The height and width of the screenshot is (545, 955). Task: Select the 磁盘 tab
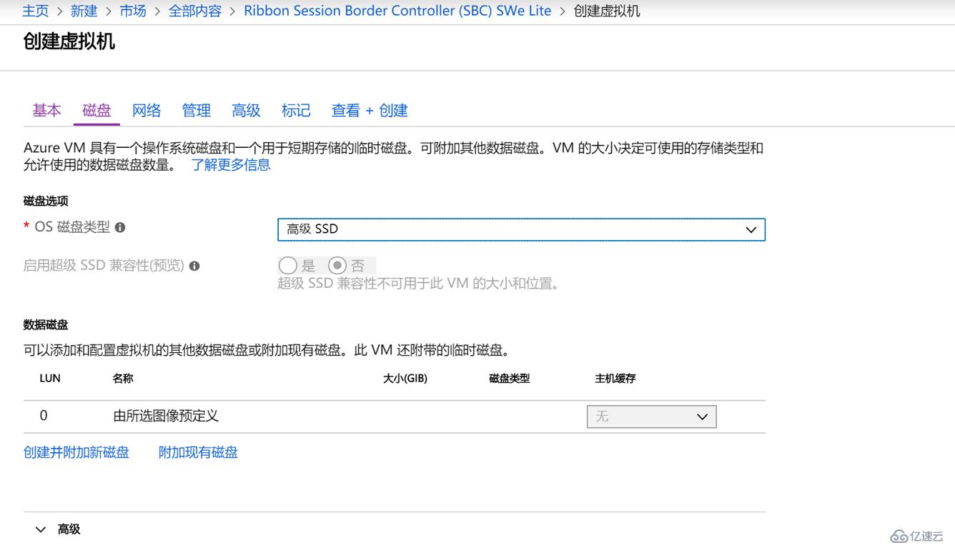tap(97, 110)
